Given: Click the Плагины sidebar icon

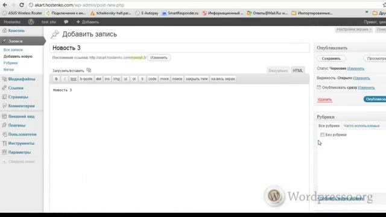Looking at the screenshot, I should (x=4, y=125).
